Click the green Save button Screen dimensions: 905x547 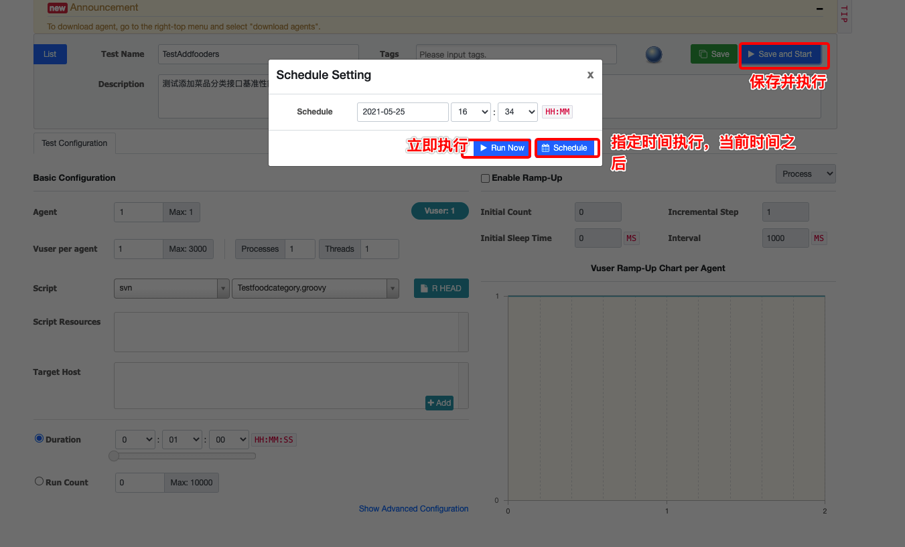[713, 54]
